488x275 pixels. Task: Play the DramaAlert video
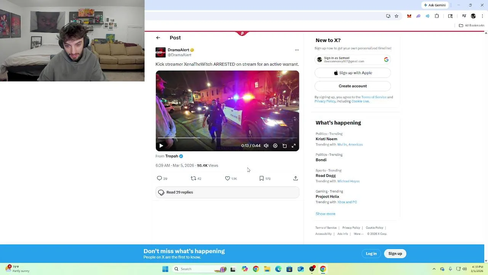click(161, 146)
